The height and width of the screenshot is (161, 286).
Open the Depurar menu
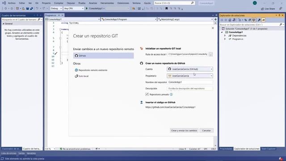(x=71, y=3)
